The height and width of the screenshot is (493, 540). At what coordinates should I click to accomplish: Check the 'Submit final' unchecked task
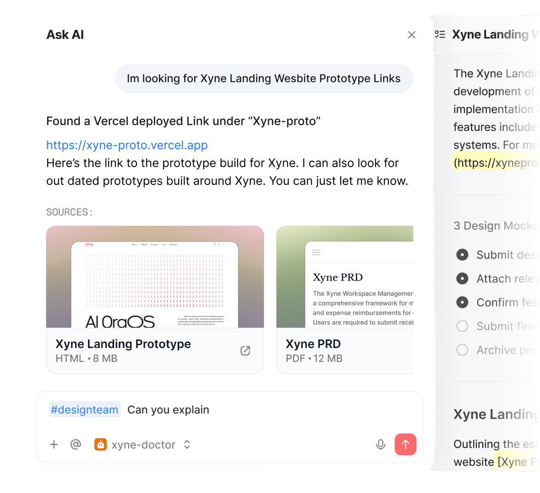pos(462,326)
